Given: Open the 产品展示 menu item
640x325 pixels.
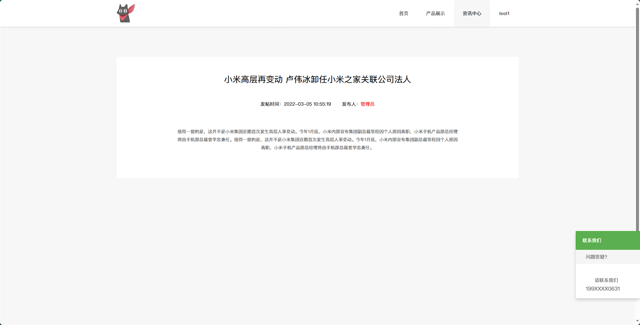Looking at the screenshot, I should coord(435,13).
